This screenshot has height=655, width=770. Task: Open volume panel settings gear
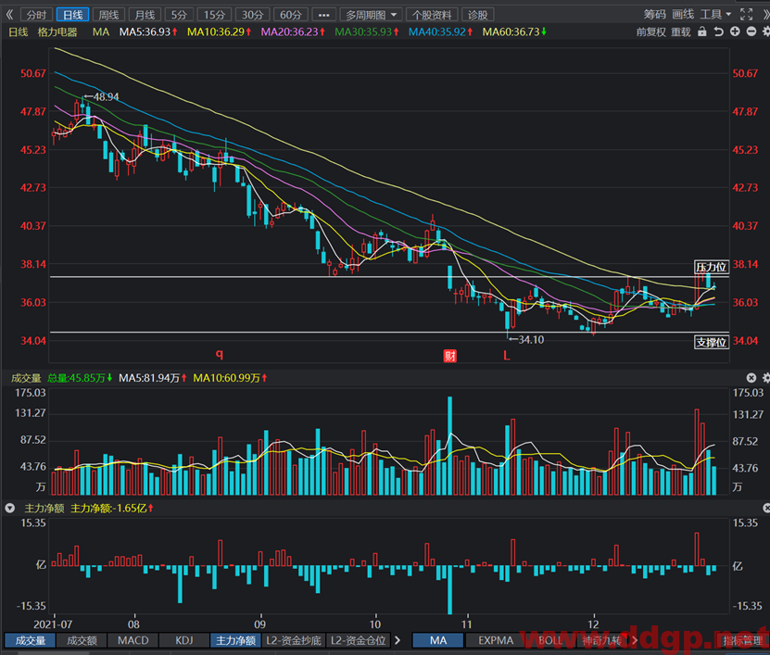pos(766,378)
